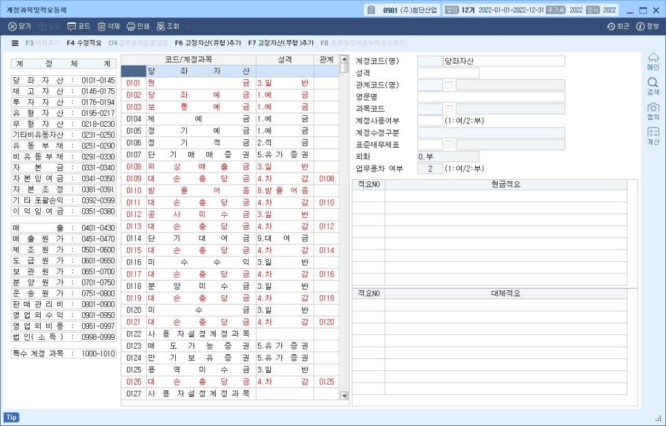
Task: Select account row 0123 매도가능증권
Action: point(230,346)
